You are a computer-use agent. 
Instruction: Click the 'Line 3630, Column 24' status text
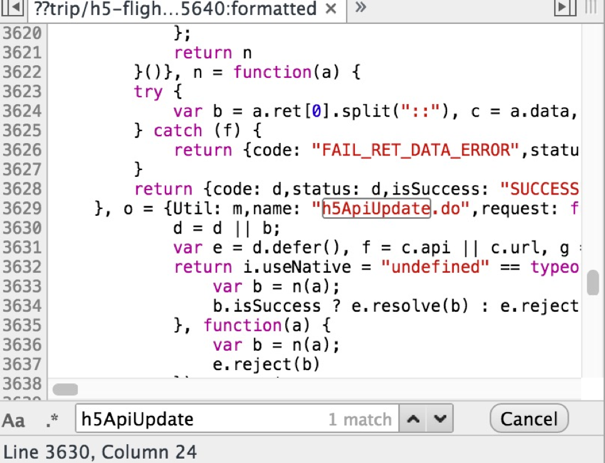point(100,452)
